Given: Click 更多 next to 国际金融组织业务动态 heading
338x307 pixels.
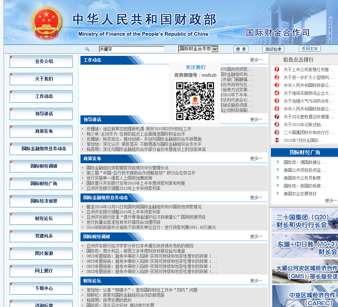Looking at the screenshot, I should 256,197.
